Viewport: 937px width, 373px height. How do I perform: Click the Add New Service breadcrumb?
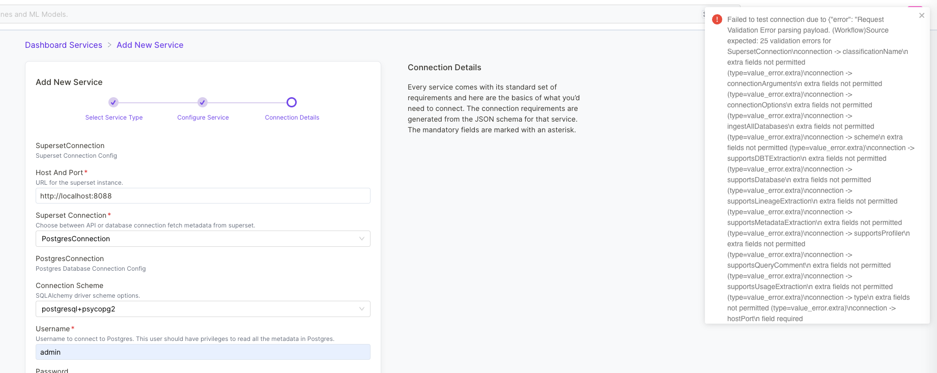point(150,45)
